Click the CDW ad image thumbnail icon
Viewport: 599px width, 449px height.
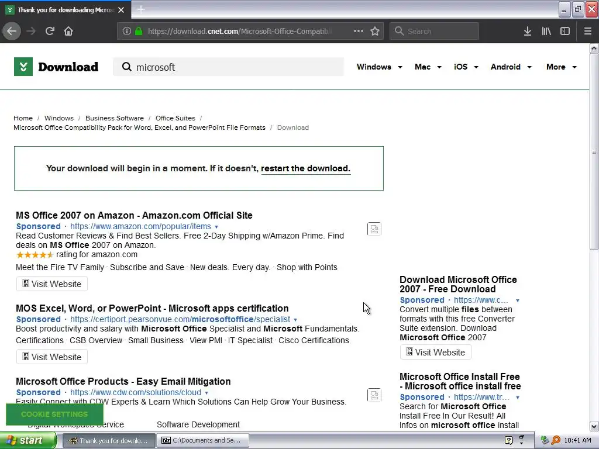374,395
